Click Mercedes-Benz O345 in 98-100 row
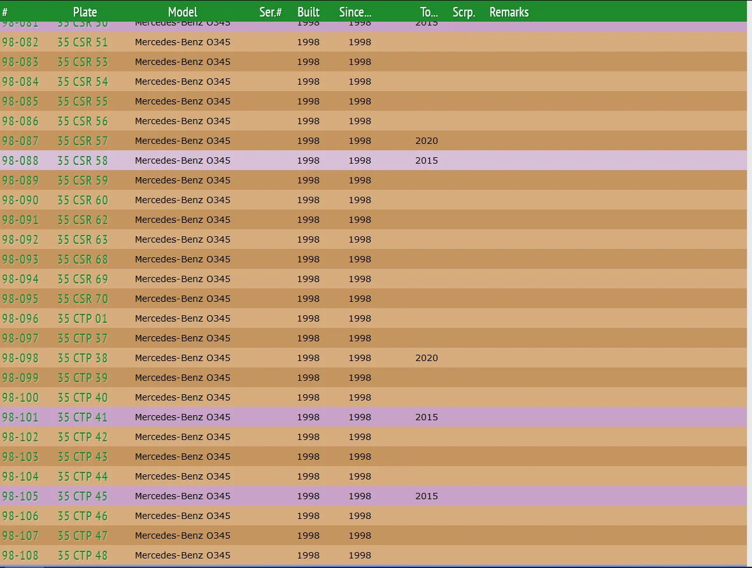The image size is (752, 568). (x=183, y=398)
